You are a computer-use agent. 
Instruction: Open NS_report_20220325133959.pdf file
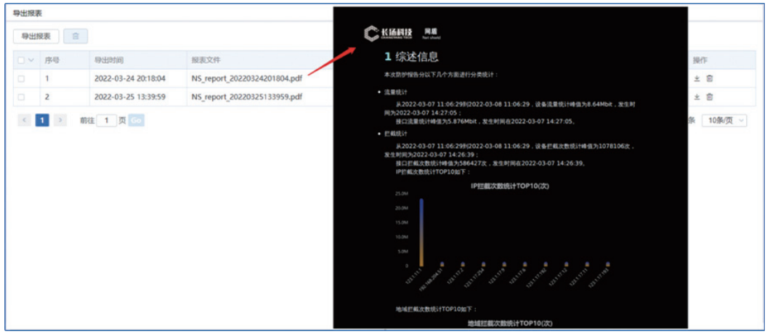(x=247, y=97)
